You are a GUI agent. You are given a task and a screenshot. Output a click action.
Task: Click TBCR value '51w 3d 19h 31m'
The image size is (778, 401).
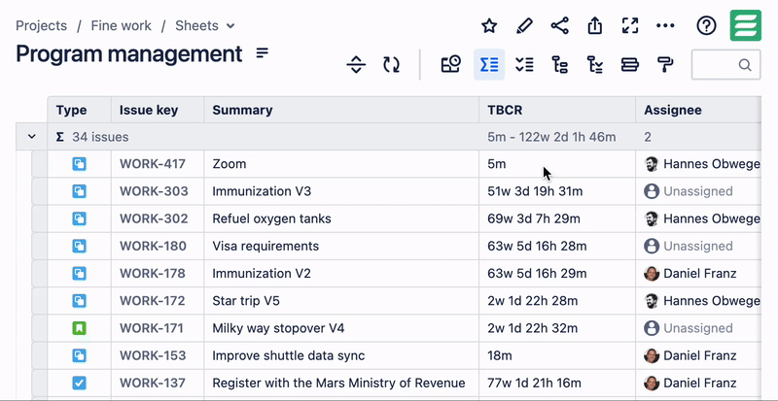click(535, 191)
